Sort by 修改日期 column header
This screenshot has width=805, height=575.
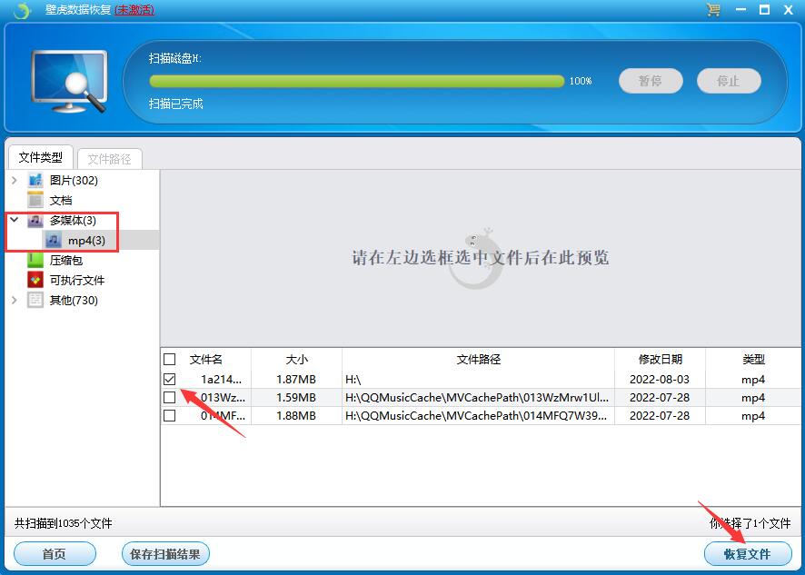661,360
